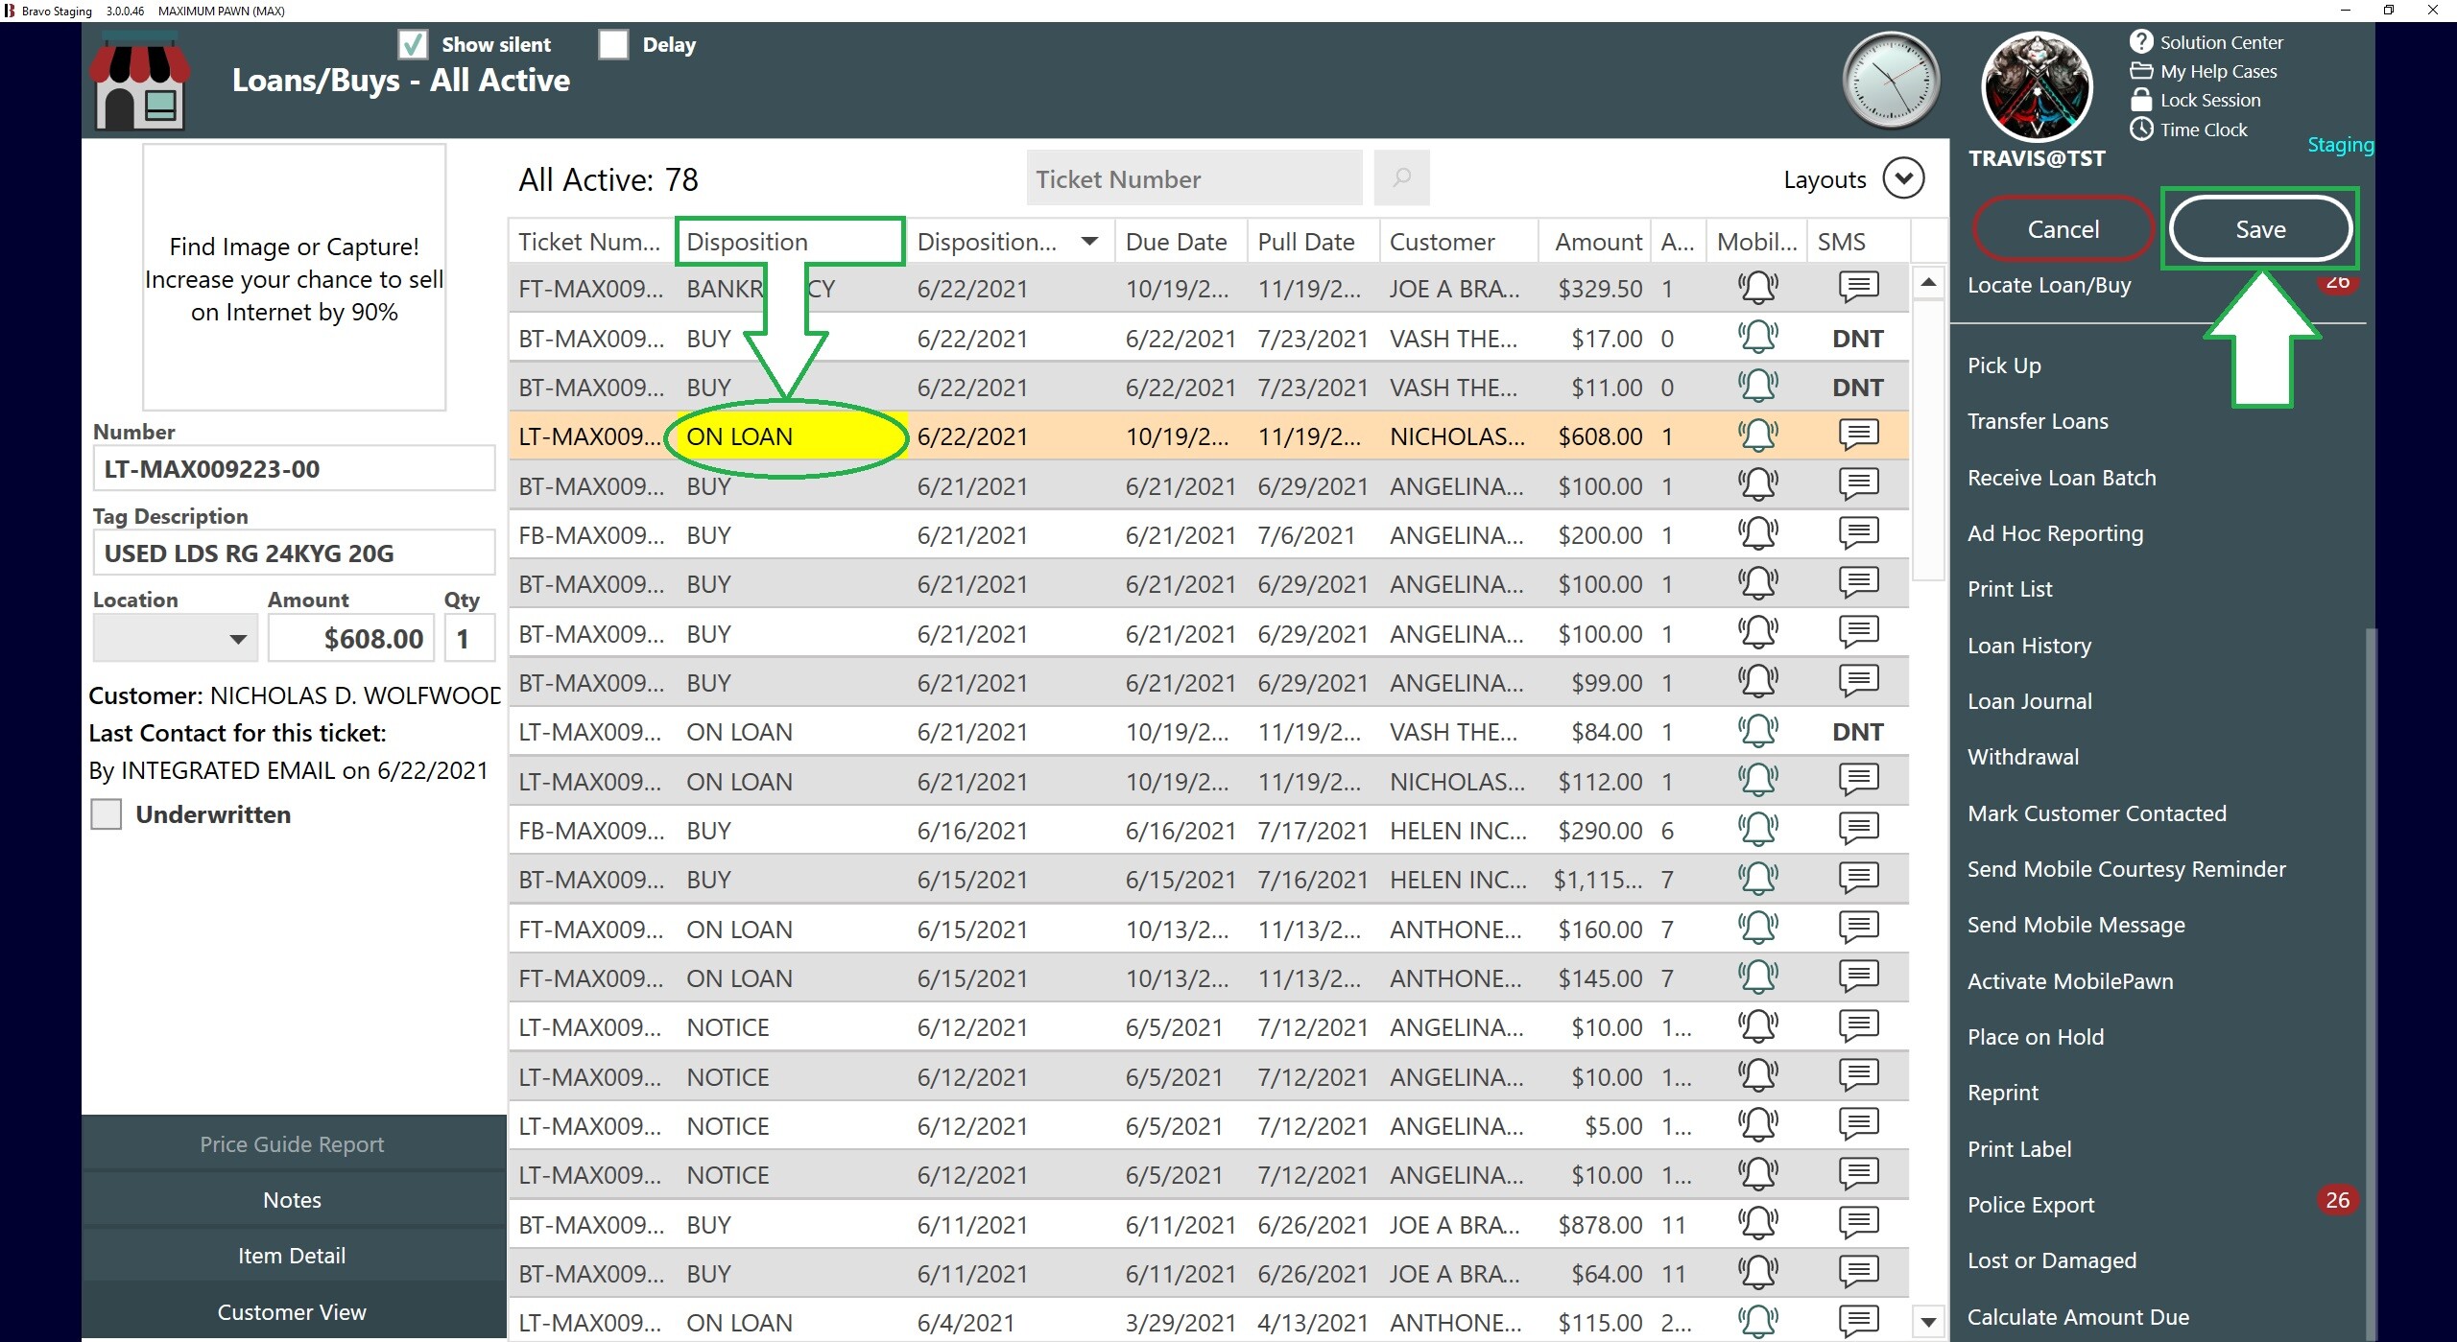Click mobile bell icon for $5.00 row
The image size is (2457, 1342).
tap(1757, 1125)
